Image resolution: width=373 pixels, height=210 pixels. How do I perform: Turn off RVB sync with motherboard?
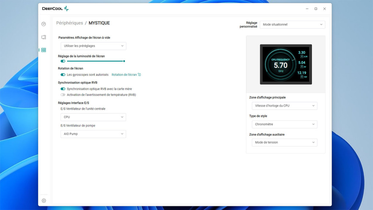point(63,89)
